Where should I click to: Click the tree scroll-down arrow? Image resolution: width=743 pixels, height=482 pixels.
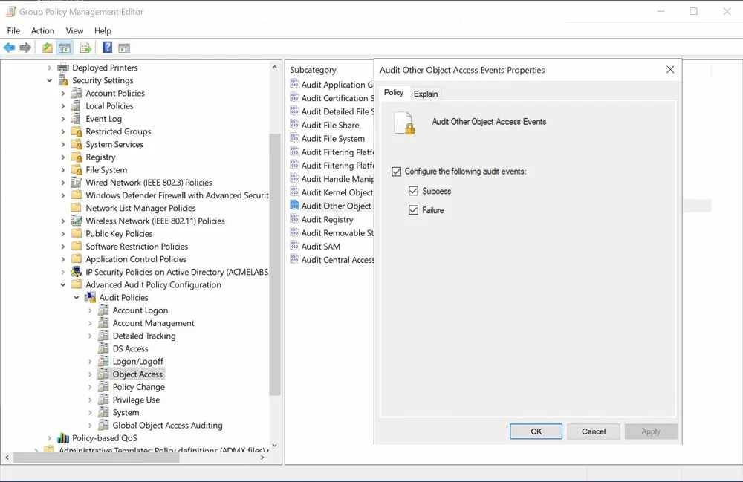[x=274, y=446]
